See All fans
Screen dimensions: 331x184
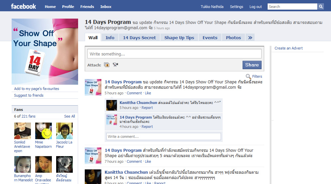(69, 116)
